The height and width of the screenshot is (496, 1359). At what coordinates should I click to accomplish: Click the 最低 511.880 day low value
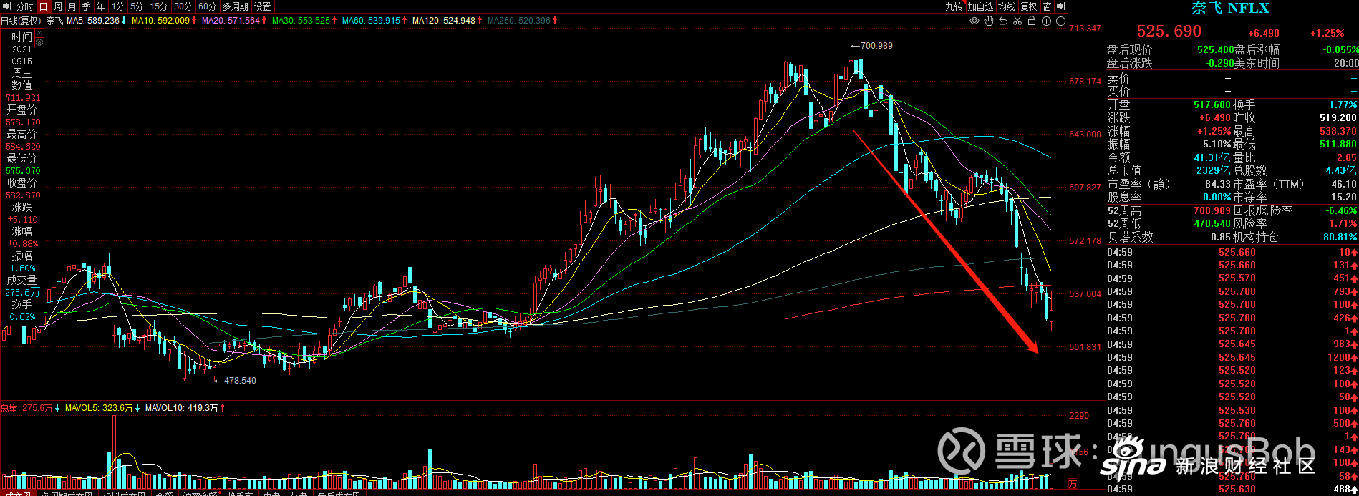tap(1338, 145)
